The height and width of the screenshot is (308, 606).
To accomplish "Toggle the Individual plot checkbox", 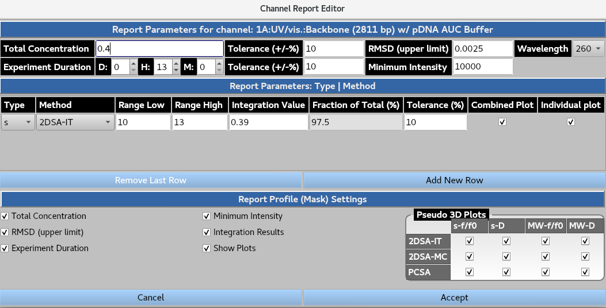I will pos(571,122).
